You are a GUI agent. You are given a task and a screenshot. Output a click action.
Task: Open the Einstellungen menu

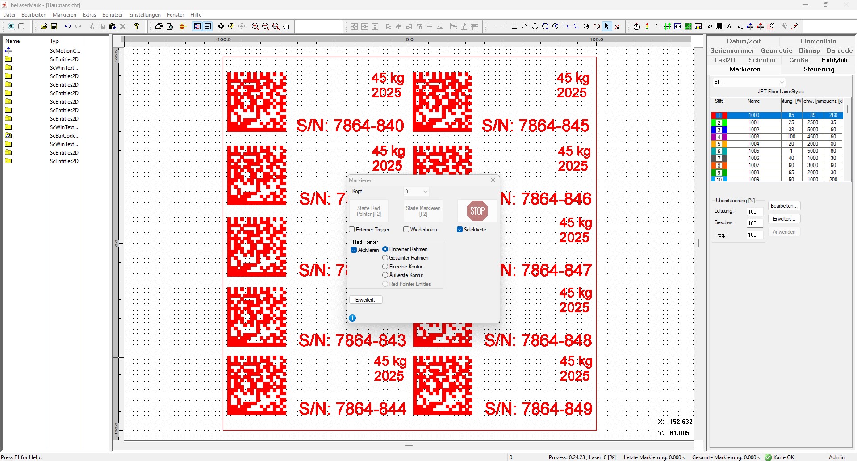(x=145, y=15)
